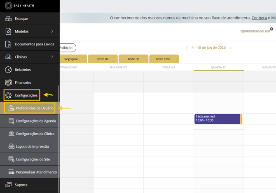Click the Relatórios pie chart icon

[x=8, y=70]
